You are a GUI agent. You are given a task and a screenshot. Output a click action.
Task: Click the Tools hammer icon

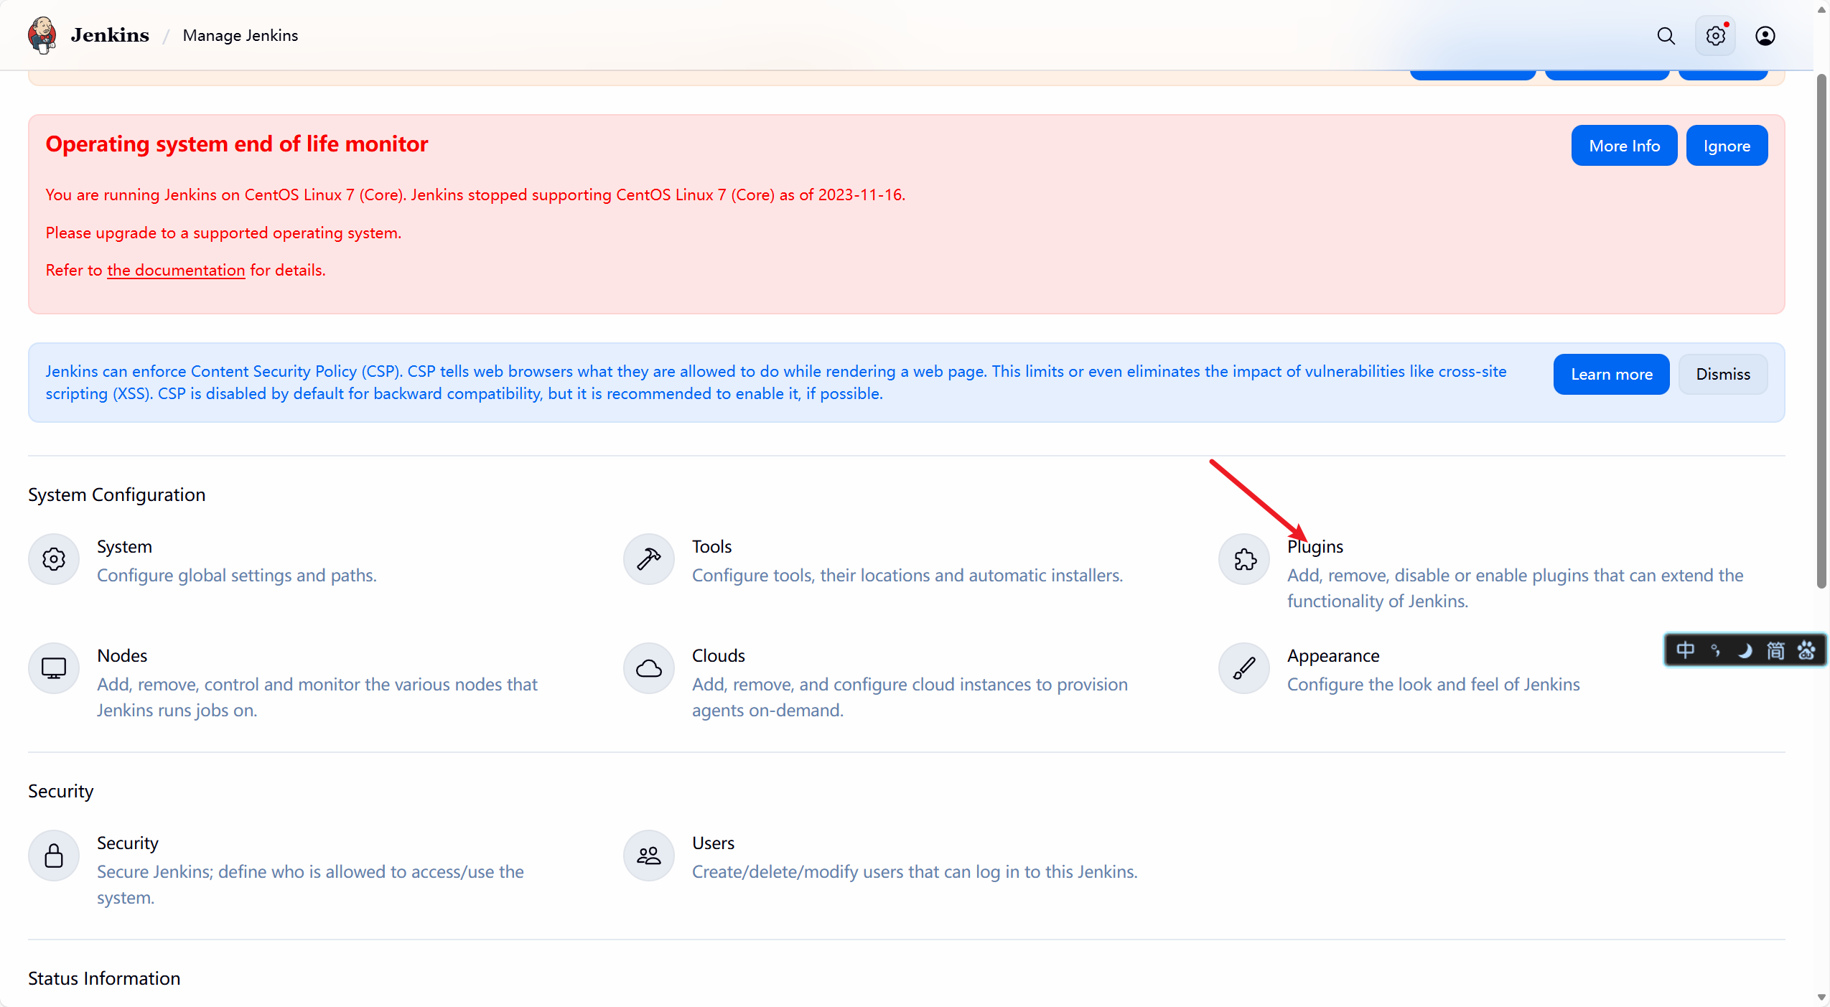[x=648, y=559]
